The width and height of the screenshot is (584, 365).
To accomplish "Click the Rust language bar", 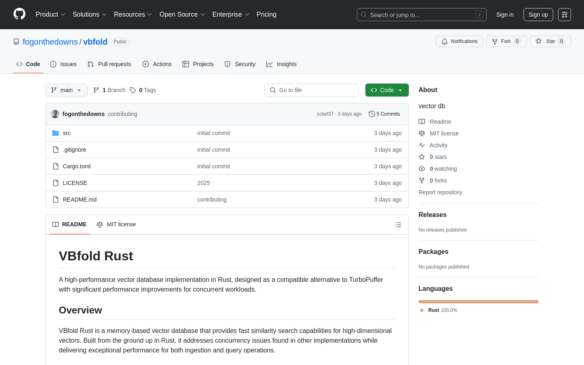I will point(479,302).
